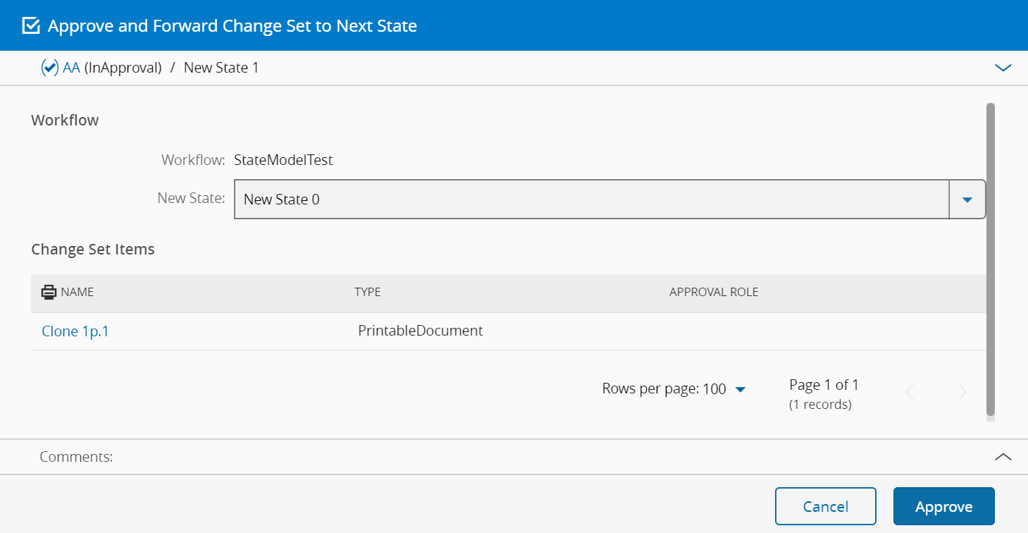The width and height of the screenshot is (1028, 533).
Task: Click the change set status icon beside AA
Action: 49,68
